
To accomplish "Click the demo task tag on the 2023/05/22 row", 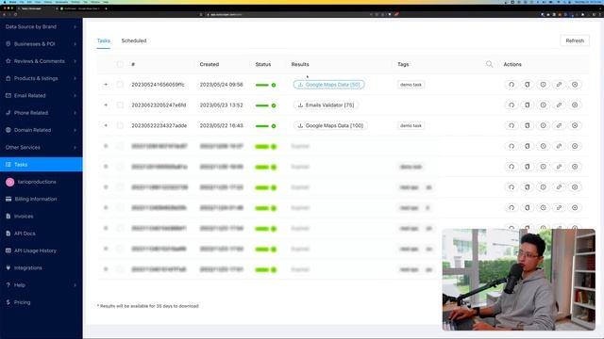I will tap(411, 125).
